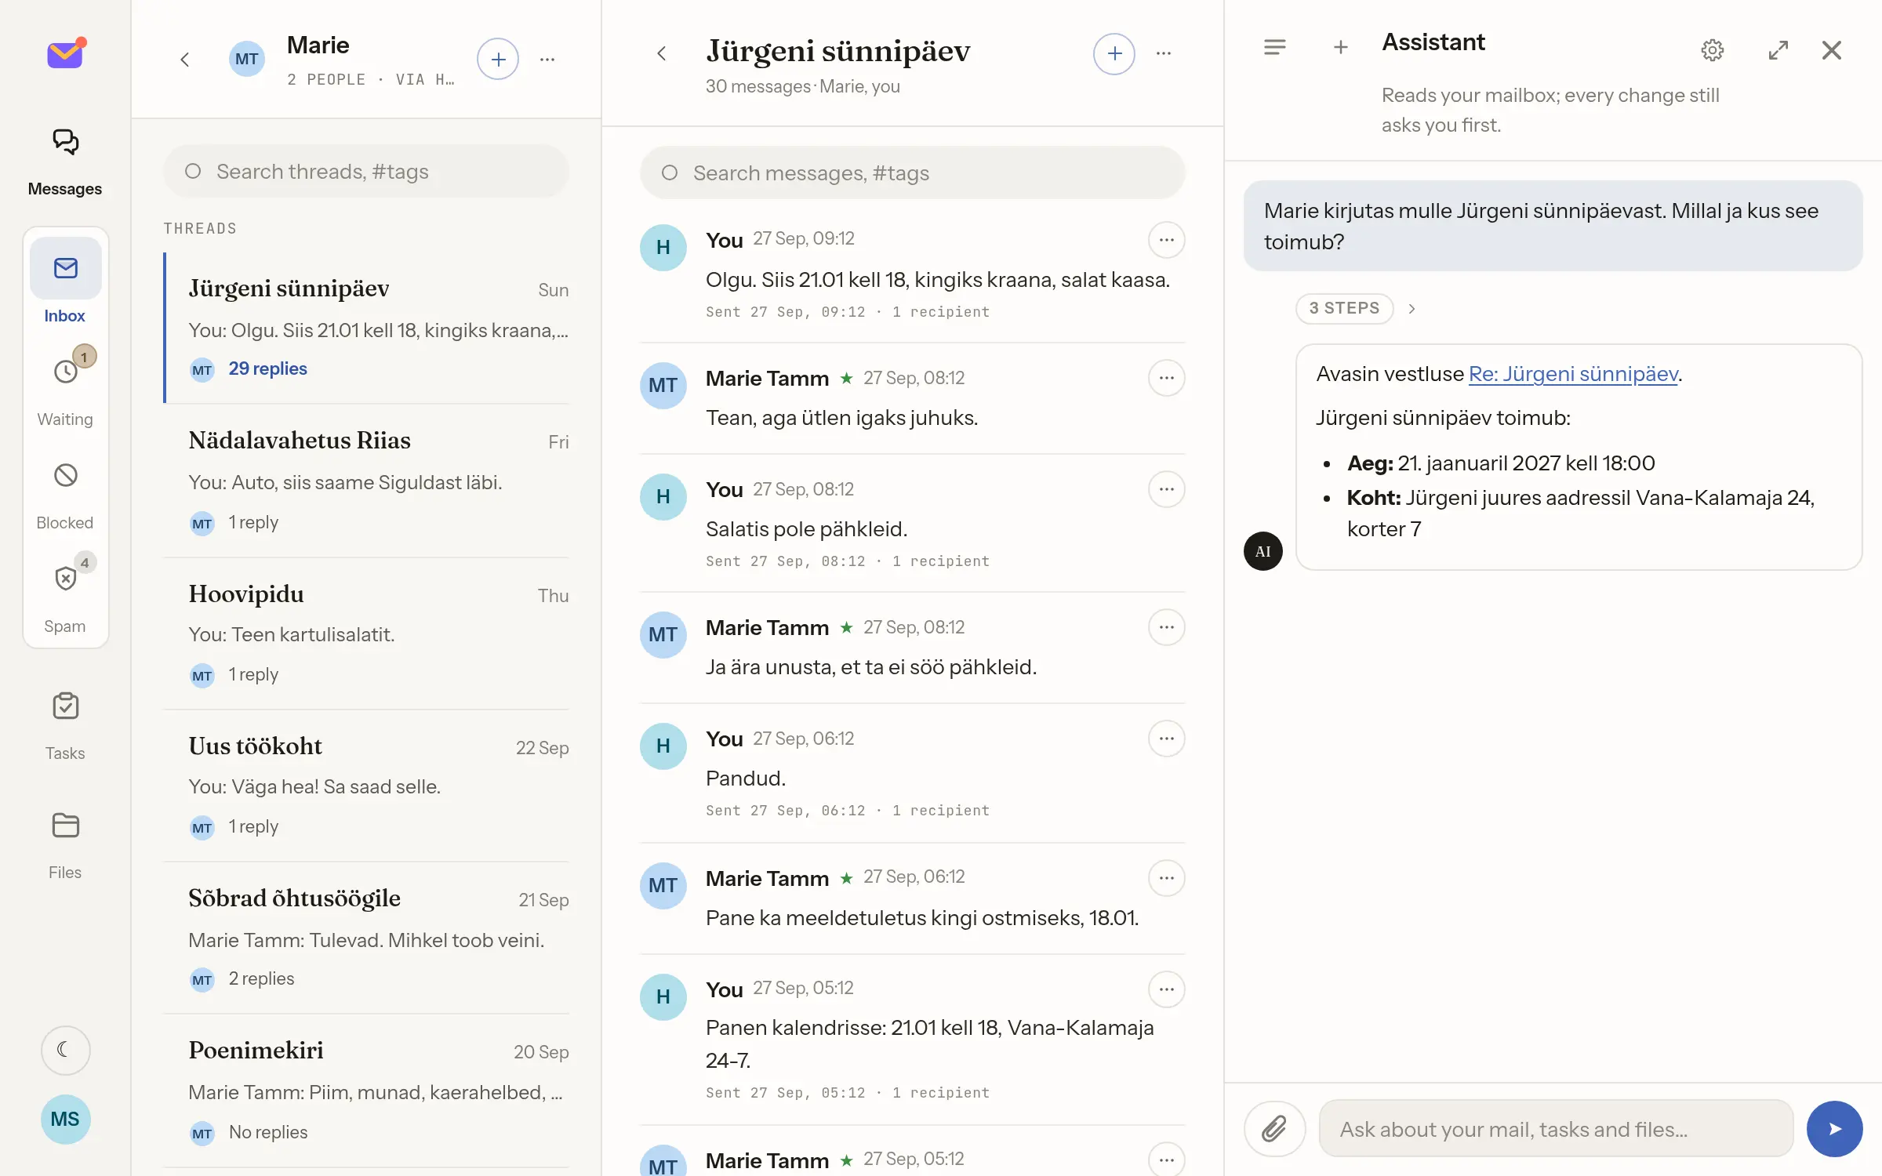Show the 29 replies in thread
This screenshot has height=1176, width=1882.
tap(267, 368)
